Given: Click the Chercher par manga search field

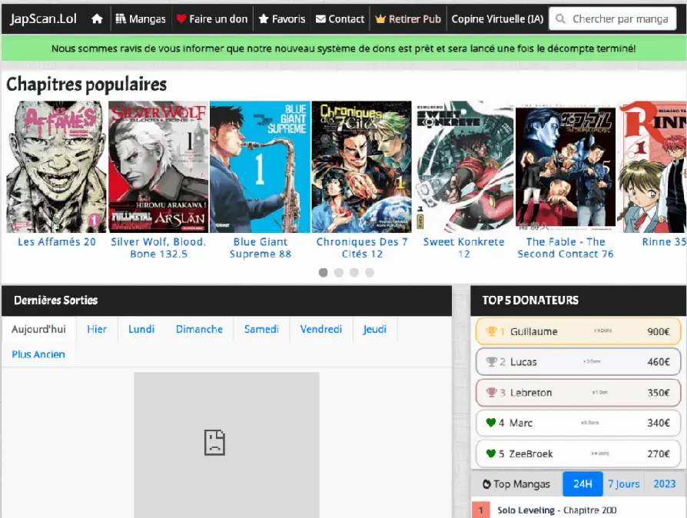Looking at the screenshot, I should (620, 18).
